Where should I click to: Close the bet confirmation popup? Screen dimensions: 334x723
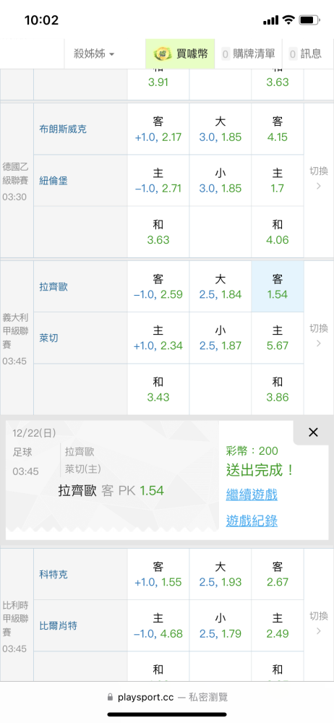pos(313,432)
